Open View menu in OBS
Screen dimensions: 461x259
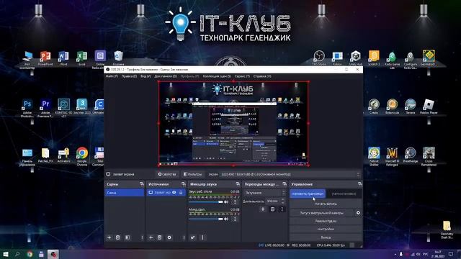tap(146, 76)
